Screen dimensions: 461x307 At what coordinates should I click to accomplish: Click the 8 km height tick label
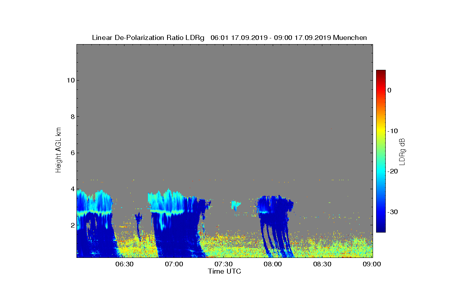coord(72,117)
